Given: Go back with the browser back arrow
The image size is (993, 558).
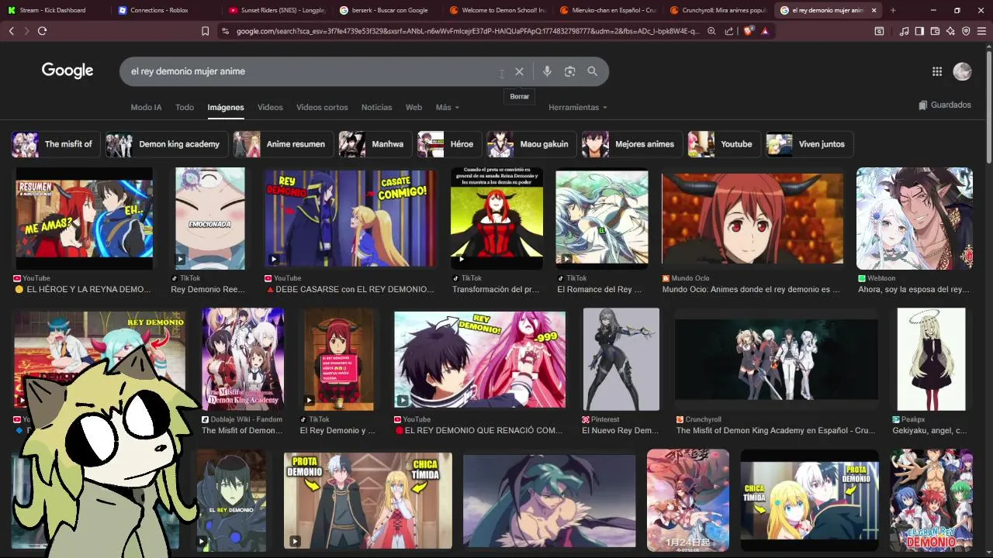Looking at the screenshot, I should click(11, 31).
